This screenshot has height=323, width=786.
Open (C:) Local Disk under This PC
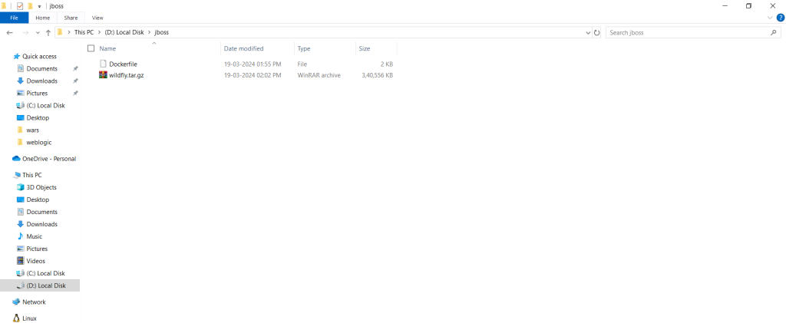(45, 273)
